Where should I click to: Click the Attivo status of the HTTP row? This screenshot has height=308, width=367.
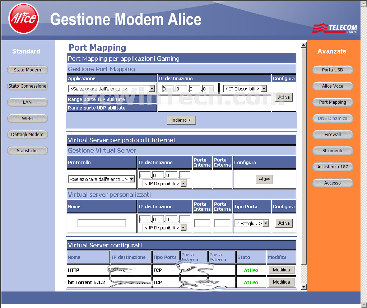pyautogui.click(x=251, y=270)
